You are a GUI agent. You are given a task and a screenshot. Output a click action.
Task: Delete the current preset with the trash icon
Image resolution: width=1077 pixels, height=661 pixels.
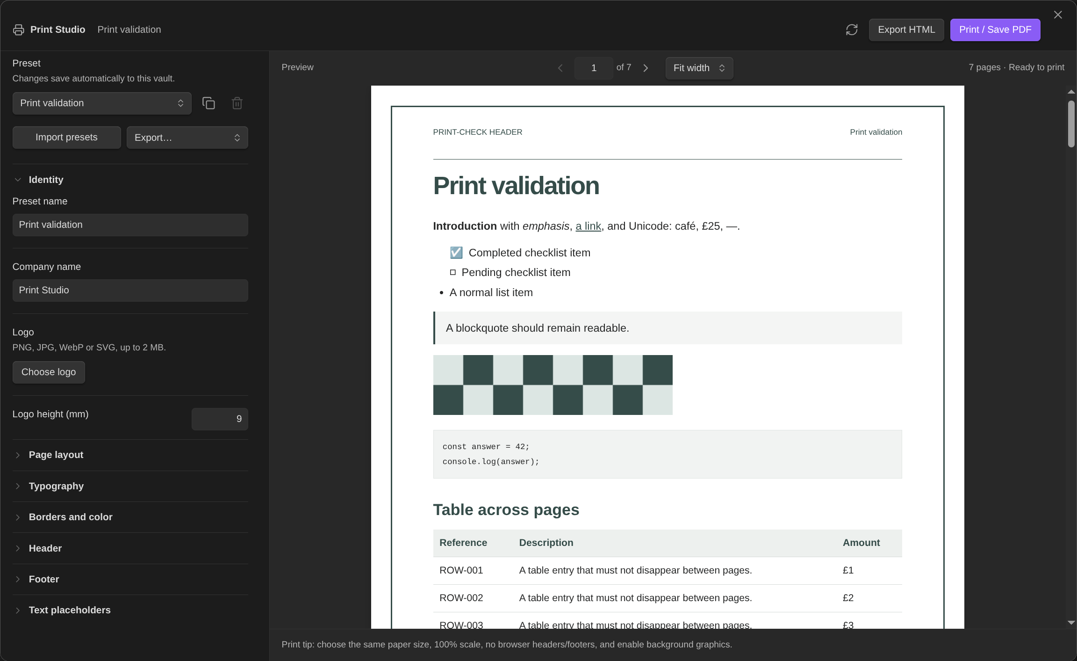point(237,103)
